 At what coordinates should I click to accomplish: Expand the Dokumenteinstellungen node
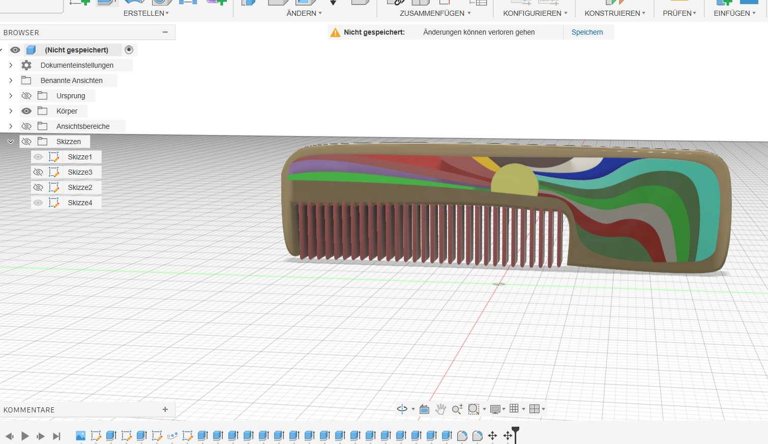click(11, 65)
